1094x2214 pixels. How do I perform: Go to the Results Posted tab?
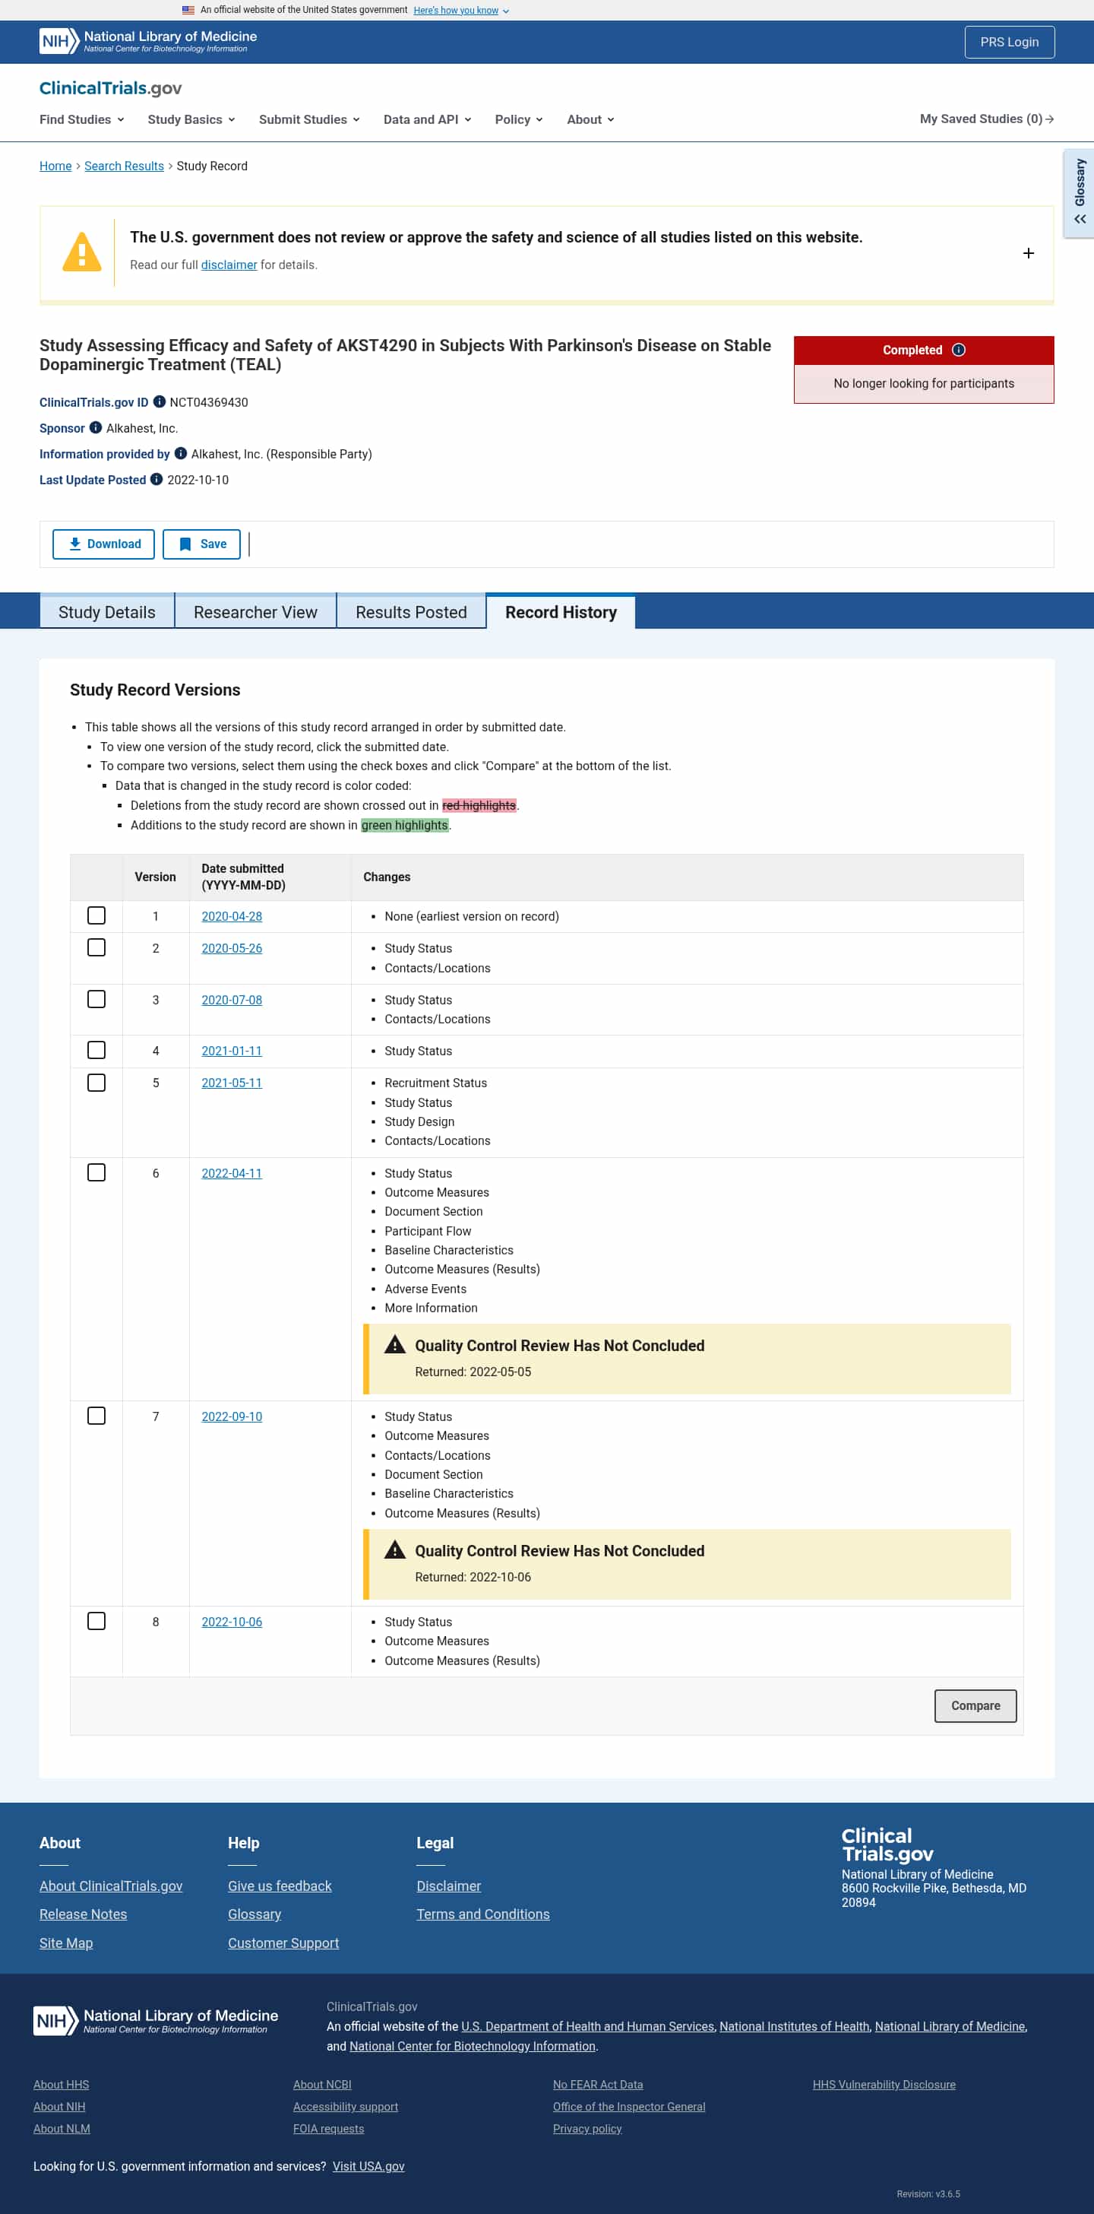coord(411,612)
